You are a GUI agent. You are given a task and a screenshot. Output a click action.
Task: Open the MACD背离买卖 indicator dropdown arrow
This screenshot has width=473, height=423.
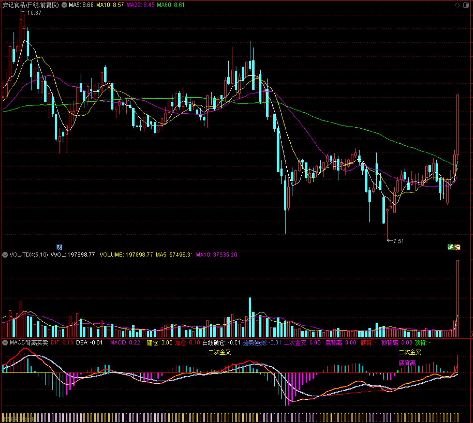point(5,343)
